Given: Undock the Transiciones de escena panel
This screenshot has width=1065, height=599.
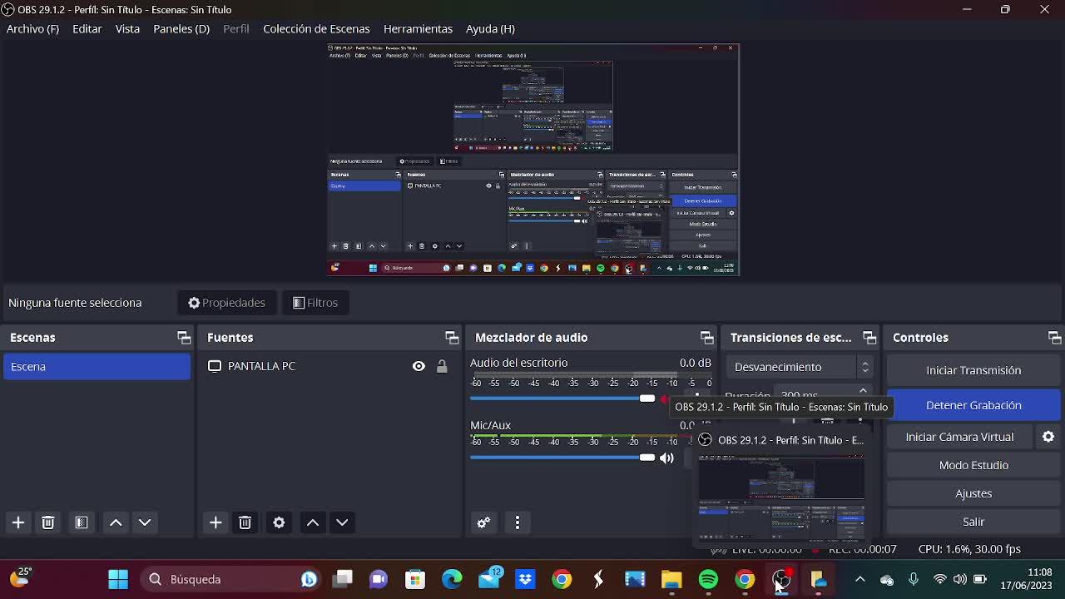Looking at the screenshot, I should coord(869,337).
